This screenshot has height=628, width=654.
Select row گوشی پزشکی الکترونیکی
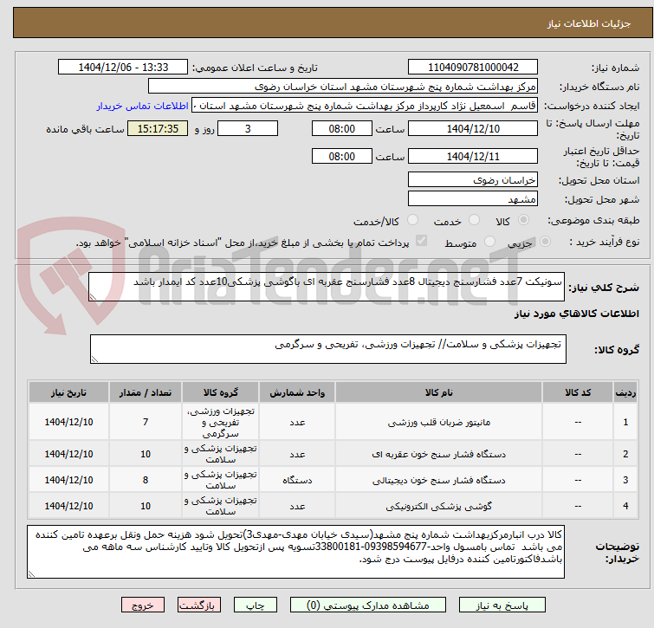pos(333,505)
